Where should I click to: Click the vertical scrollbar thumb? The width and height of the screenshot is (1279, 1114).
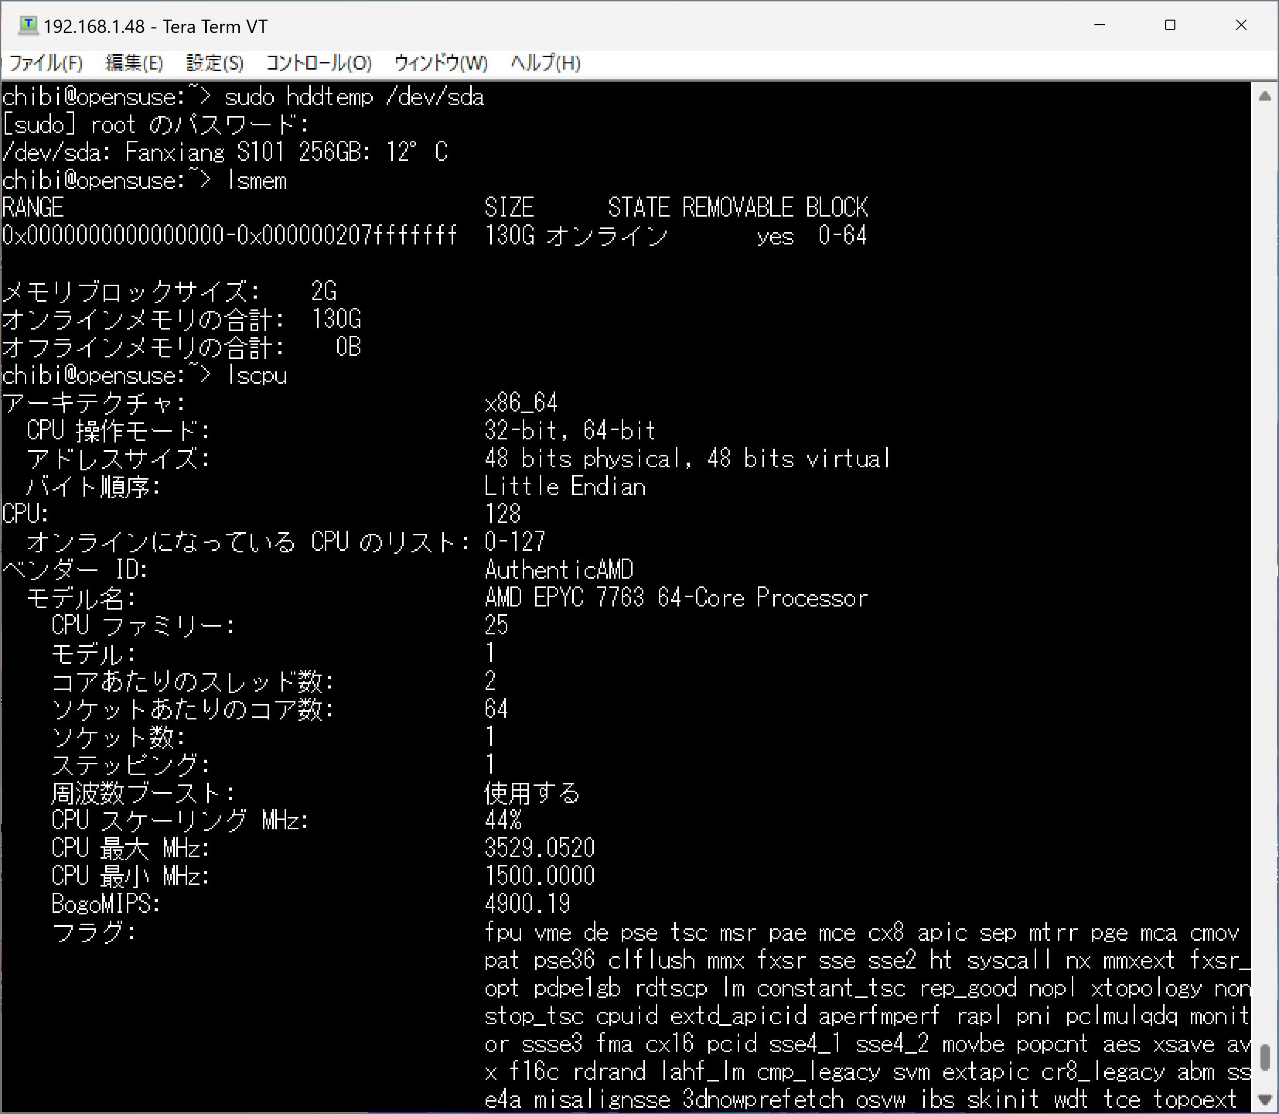click(1265, 1058)
